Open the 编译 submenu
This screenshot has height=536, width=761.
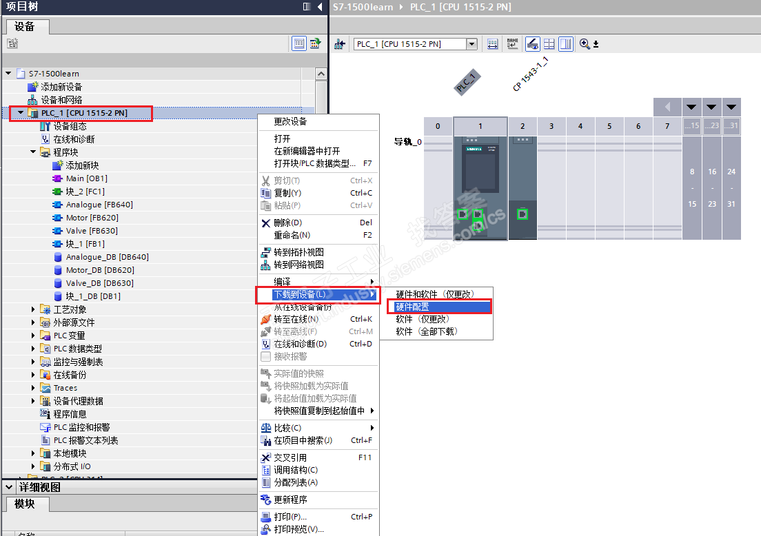(318, 282)
